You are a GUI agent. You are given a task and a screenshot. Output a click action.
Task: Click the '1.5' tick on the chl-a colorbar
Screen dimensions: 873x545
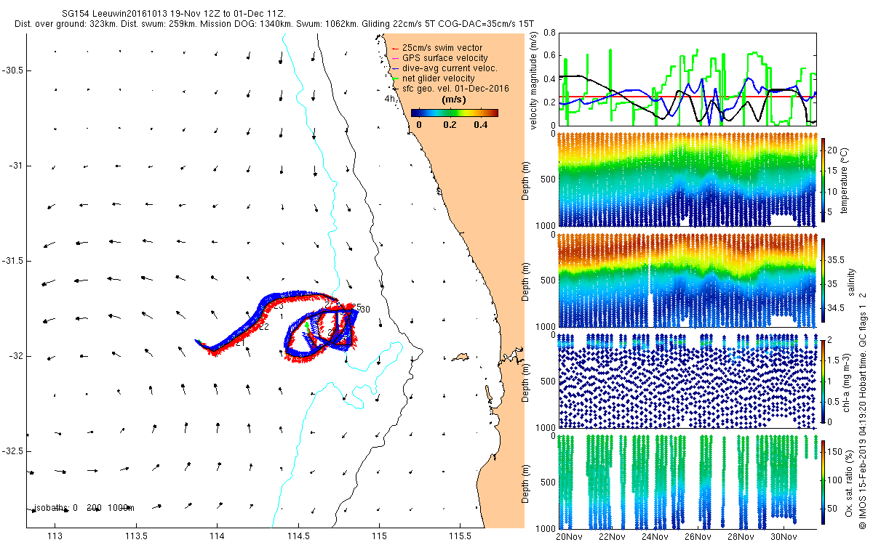834,360
